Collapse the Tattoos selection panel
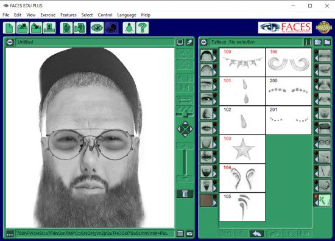The height and width of the screenshot is (241, 335). pyautogui.click(x=204, y=42)
